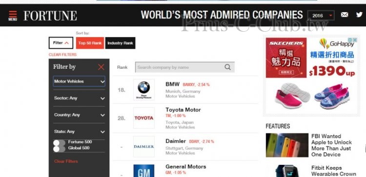The image size is (366, 177).
Task: Click the World's Most Admired Companies title
Action: (222, 15)
